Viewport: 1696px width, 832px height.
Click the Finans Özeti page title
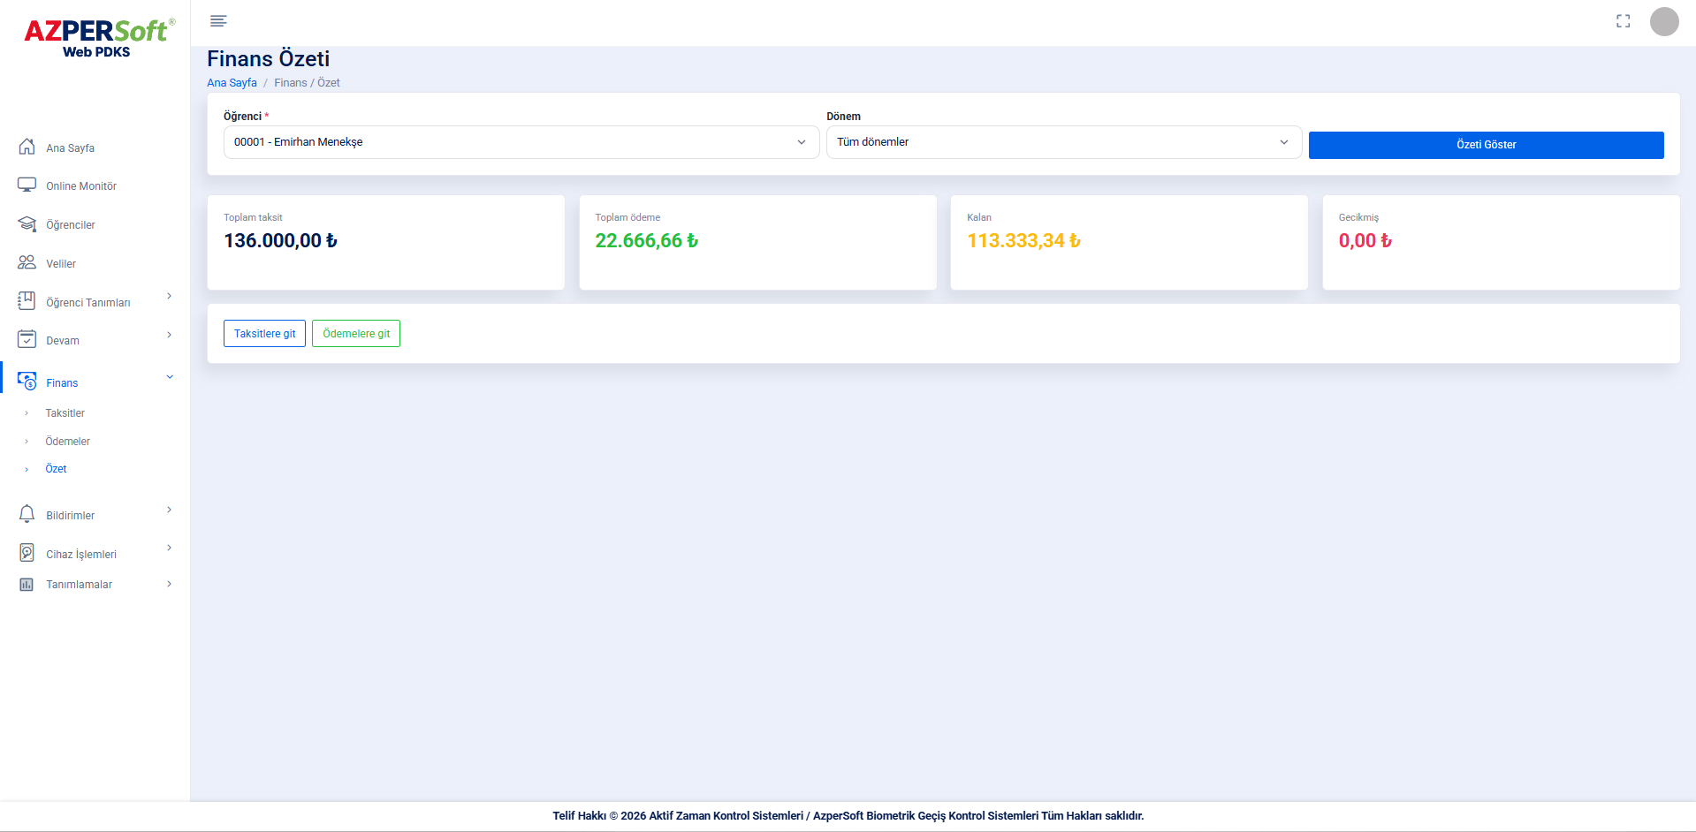(x=269, y=59)
